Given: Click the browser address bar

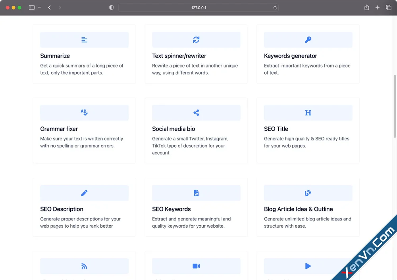Looking at the screenshot, I should point(198,7).
